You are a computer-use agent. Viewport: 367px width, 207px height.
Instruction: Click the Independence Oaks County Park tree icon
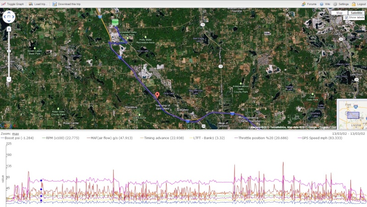pyautogui.click(x=240, y=84)
